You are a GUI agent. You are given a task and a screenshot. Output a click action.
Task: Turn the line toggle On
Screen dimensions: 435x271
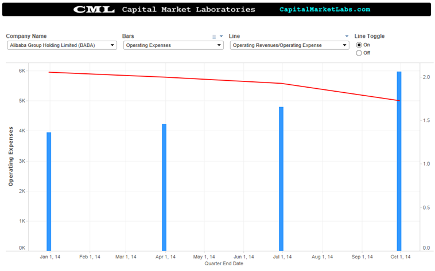pyautogui.click(x=359, y=45)
